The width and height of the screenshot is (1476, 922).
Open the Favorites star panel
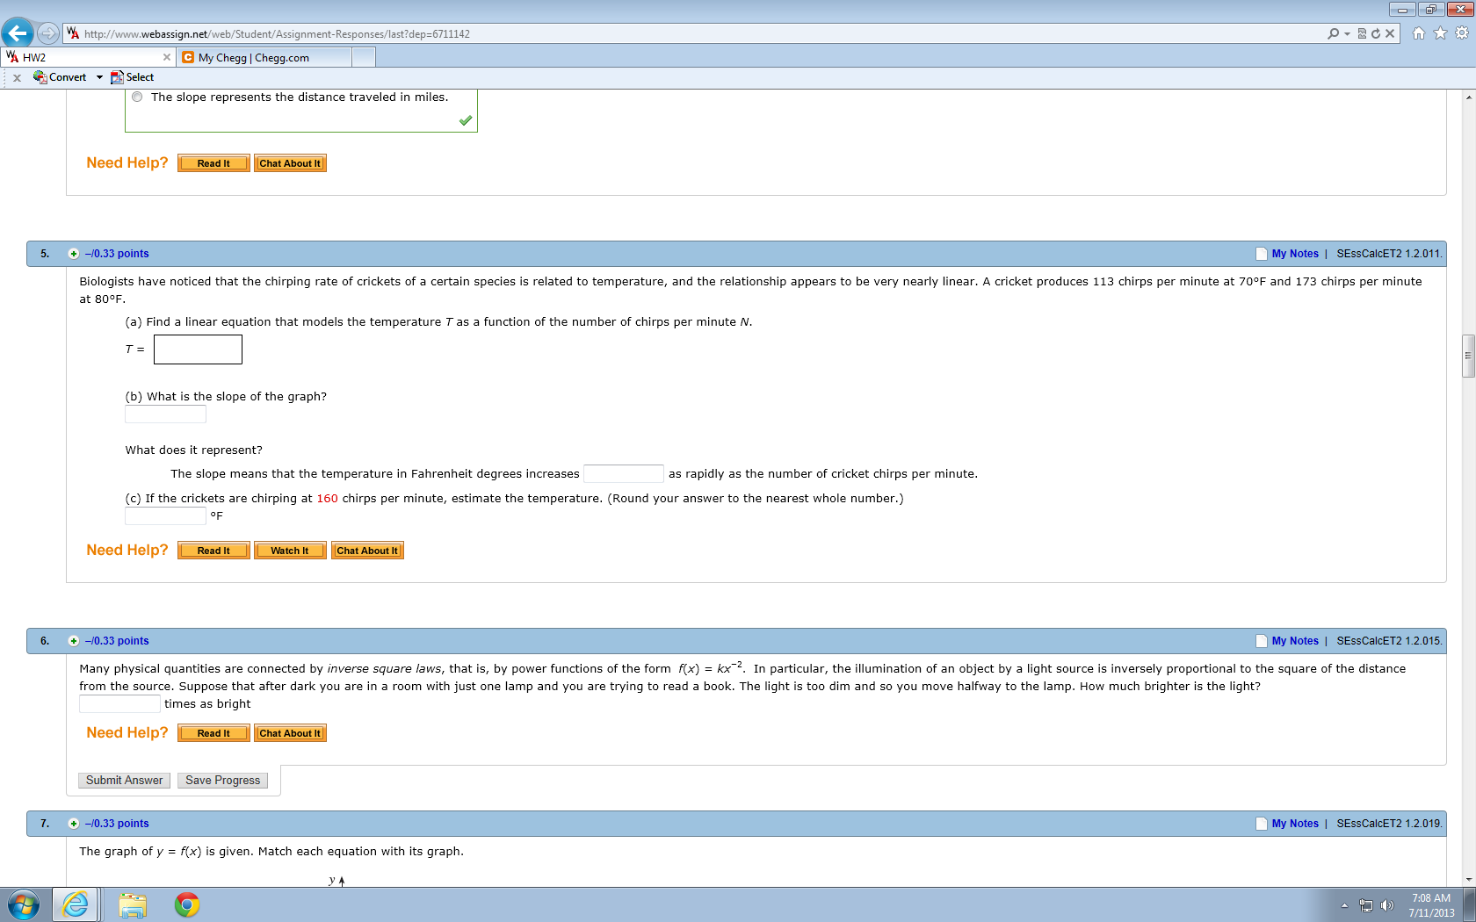pyautogui.click(x=1440, y=33)
